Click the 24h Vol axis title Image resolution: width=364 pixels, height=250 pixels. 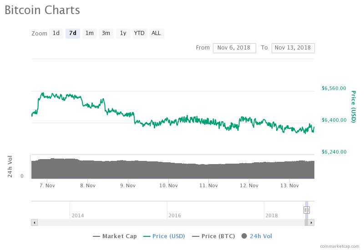click(x=10, y=166)
